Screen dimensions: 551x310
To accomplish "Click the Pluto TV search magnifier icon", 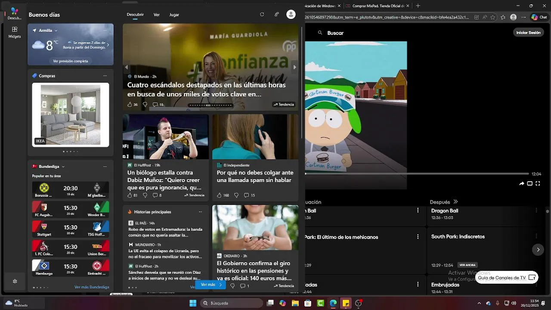I will (320, 33).
